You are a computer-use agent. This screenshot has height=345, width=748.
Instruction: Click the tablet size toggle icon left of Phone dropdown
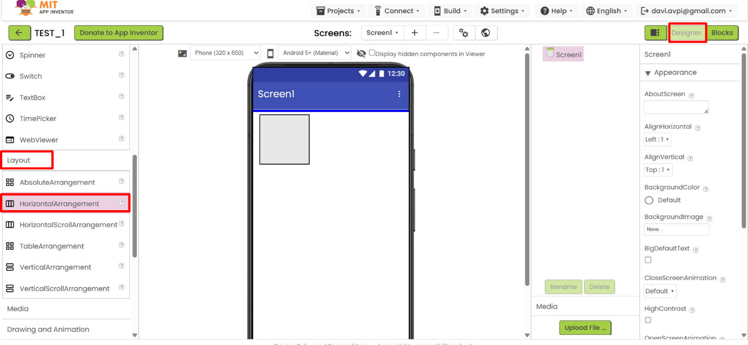(x=182, y=53)
